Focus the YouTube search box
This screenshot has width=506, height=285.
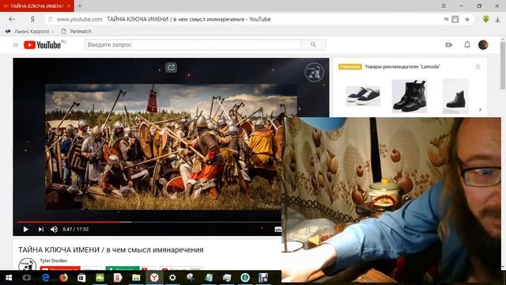pos(193,45)
